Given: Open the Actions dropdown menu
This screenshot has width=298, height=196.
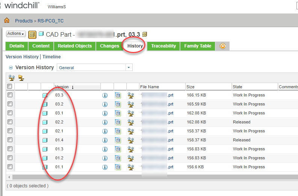Looking at the screenshot, I should click(16, 34).
